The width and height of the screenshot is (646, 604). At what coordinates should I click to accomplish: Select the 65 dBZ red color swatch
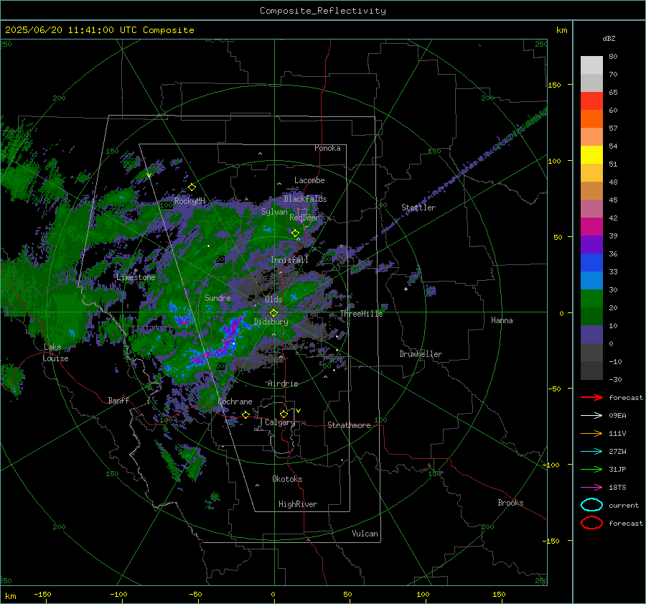591,101
